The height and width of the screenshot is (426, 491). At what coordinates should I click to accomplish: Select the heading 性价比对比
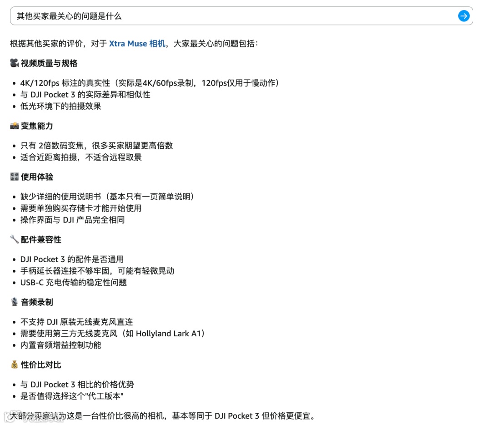[41, 365]
